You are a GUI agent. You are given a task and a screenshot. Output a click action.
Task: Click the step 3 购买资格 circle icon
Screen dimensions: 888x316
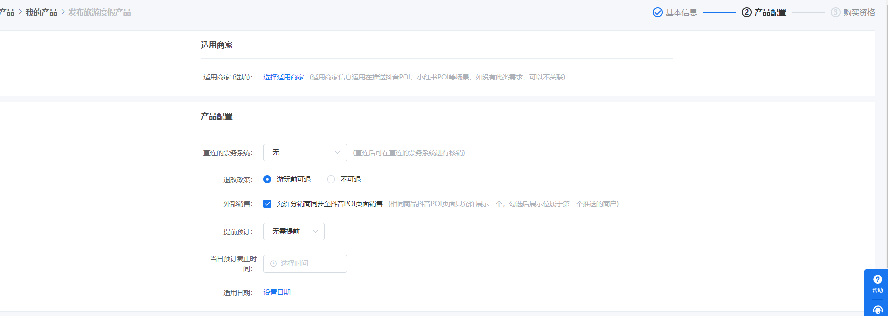(835, 12)
